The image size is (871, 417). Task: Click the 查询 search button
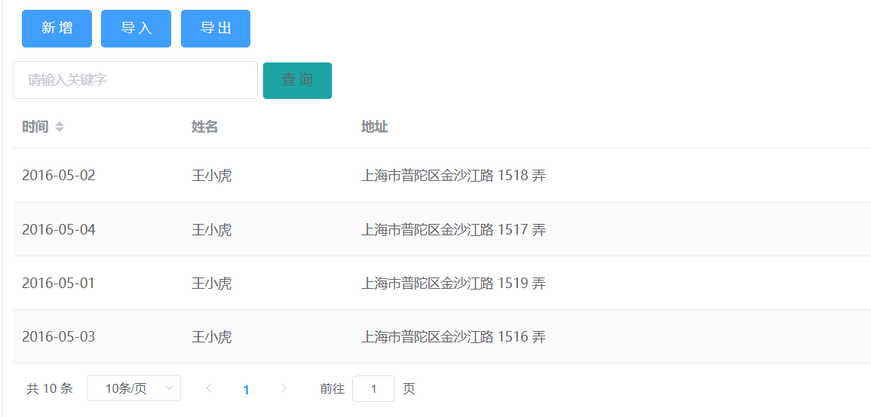[297, 81]
